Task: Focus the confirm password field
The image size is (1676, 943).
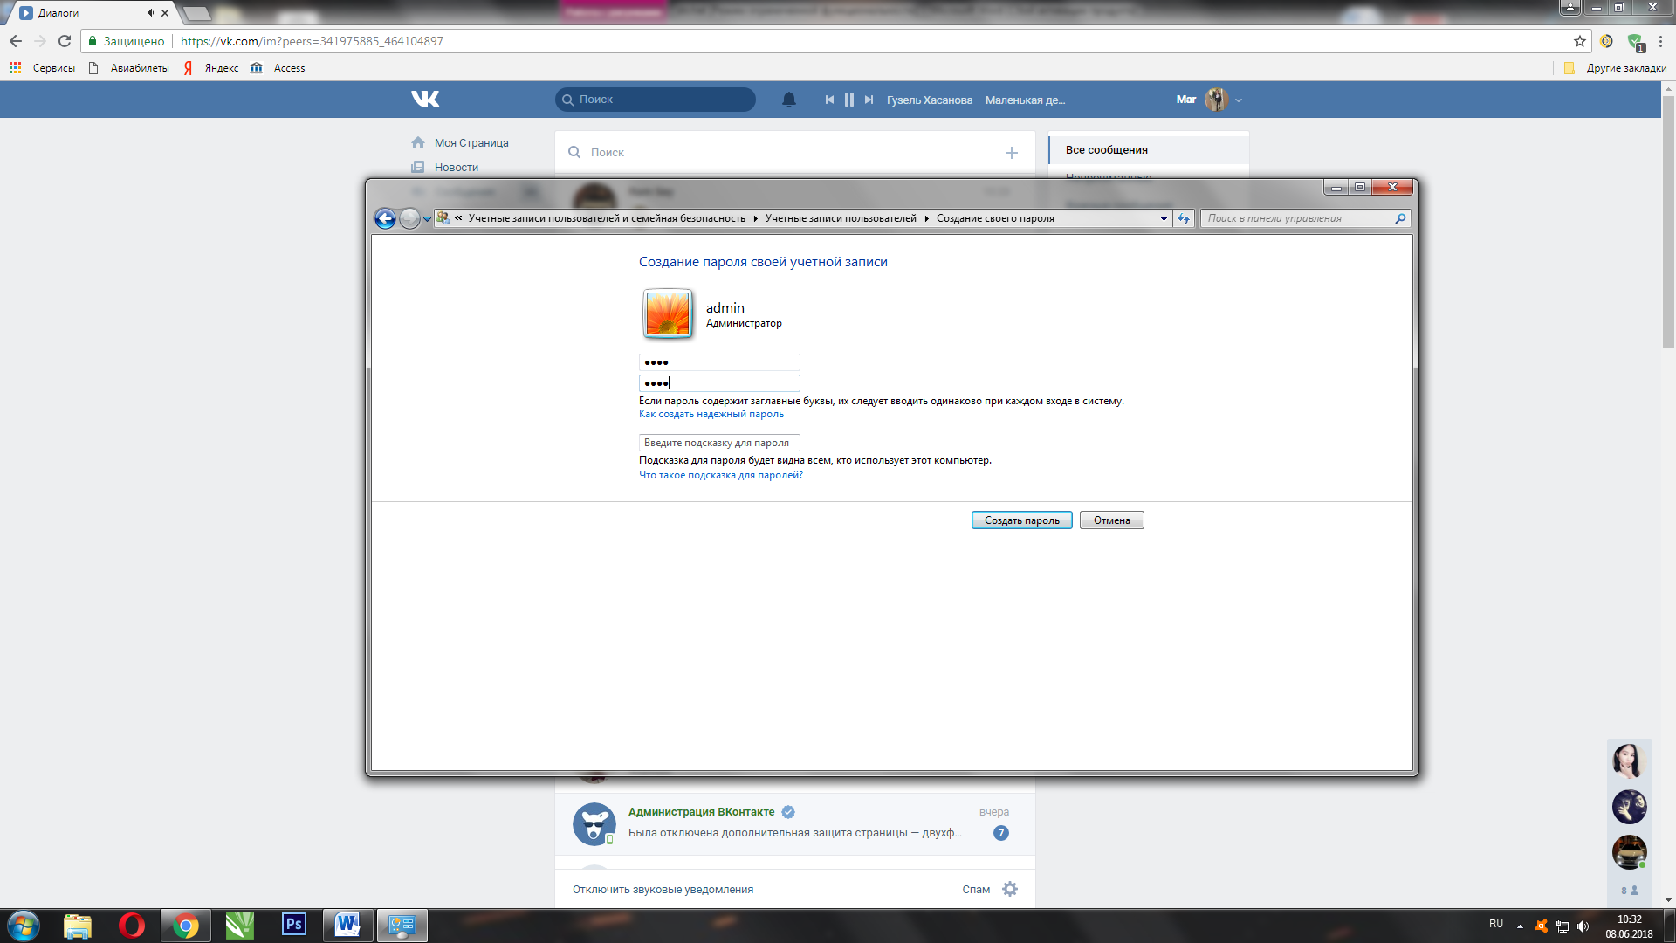Action: tap(719, 383)
